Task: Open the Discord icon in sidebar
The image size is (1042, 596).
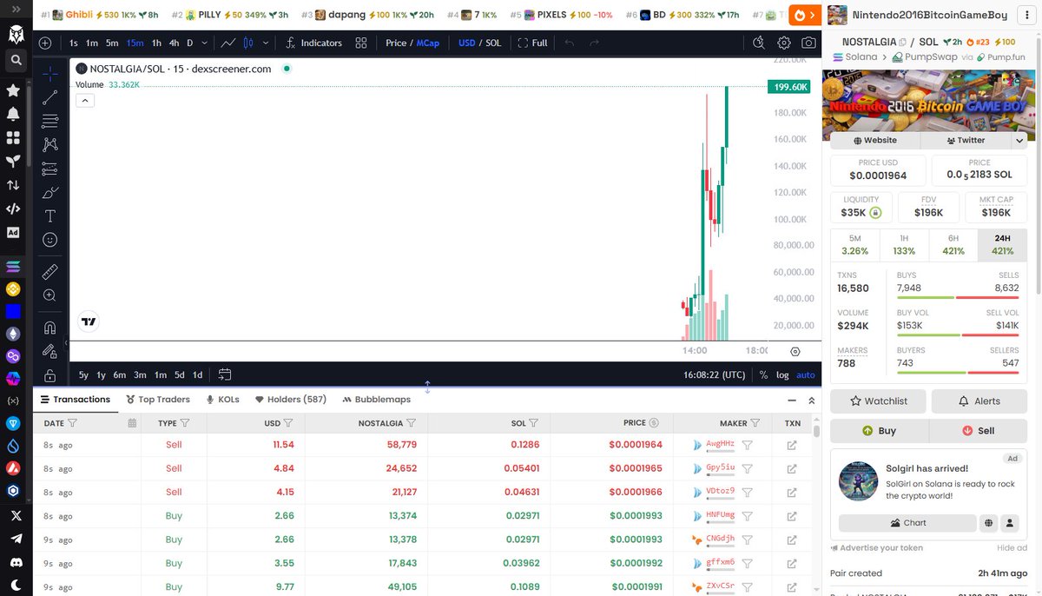Action: point(15,562)
